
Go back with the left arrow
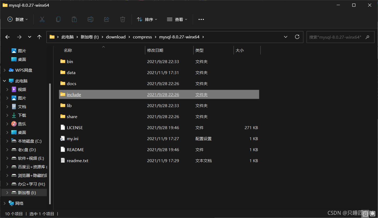[8, 37]
